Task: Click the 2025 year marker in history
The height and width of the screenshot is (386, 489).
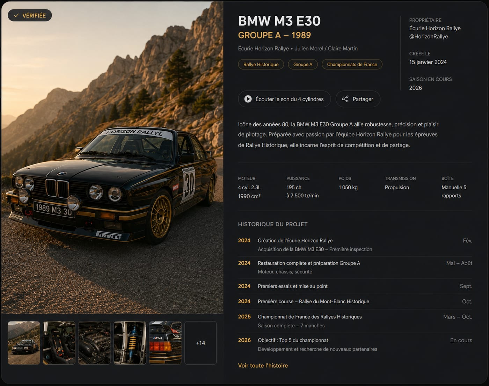Action: [245, 317]
